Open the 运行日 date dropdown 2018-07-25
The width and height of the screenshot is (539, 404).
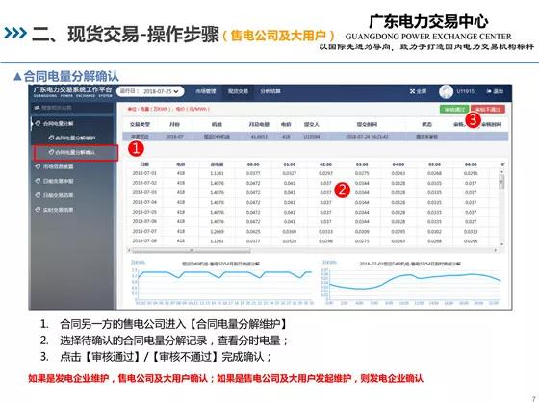click(x=150, y=91)
